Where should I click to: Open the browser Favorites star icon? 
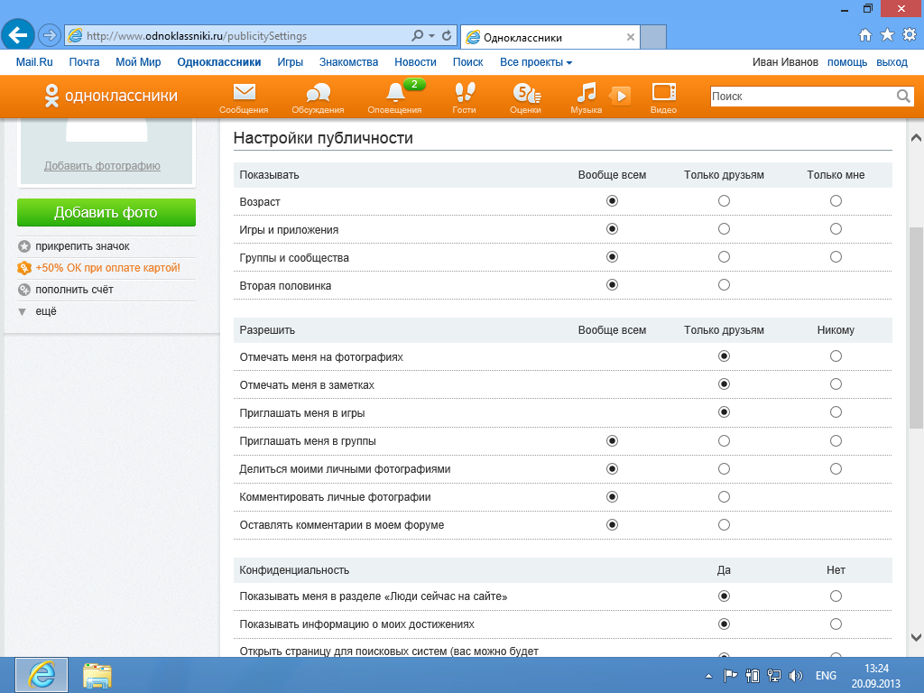click(887, 35)
